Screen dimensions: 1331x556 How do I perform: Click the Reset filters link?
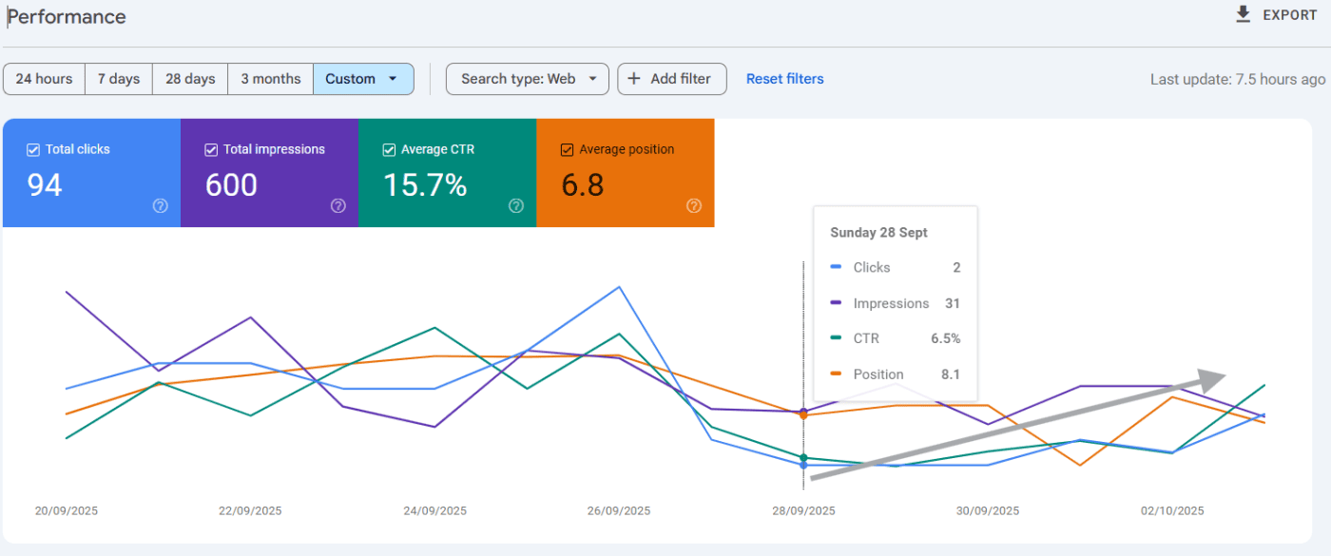coord(784,79)
